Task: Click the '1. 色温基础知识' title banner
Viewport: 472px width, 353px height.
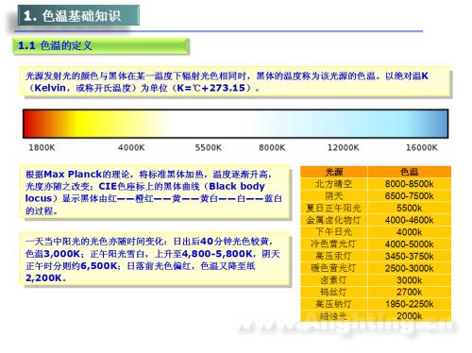Action: tap(78, 15)
